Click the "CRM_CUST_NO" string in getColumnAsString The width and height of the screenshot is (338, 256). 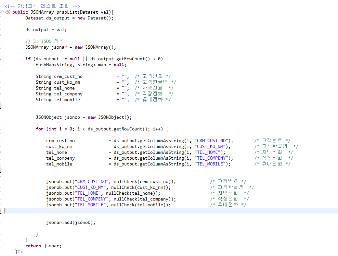tap(211, 141)
